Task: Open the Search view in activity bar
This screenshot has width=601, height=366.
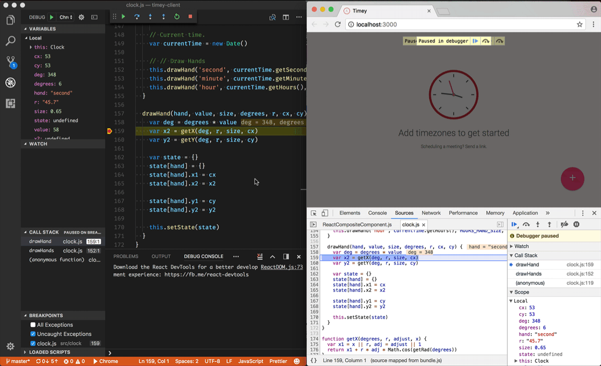Action: pos(10,41)
